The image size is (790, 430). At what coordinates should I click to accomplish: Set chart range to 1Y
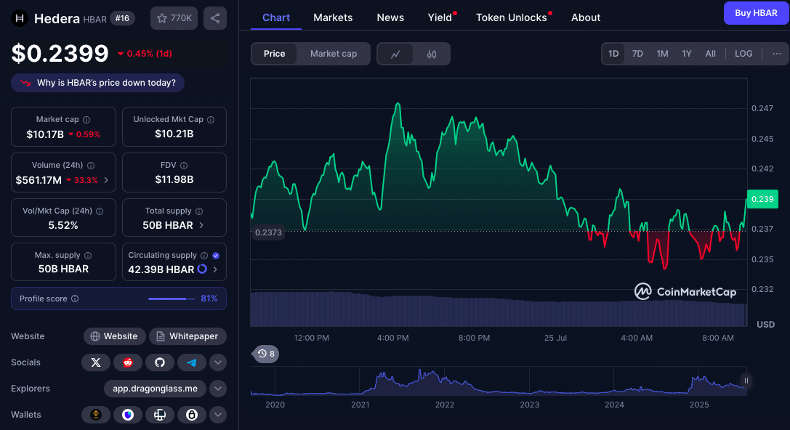pos(687,53)
